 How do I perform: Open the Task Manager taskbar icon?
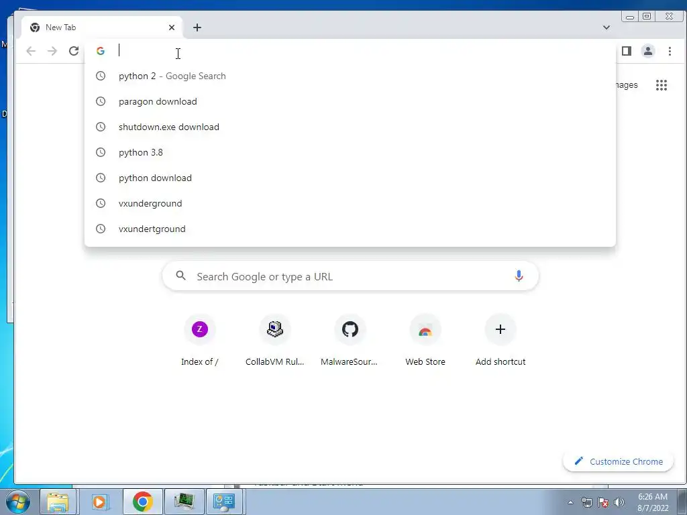[x=184, y=502]
